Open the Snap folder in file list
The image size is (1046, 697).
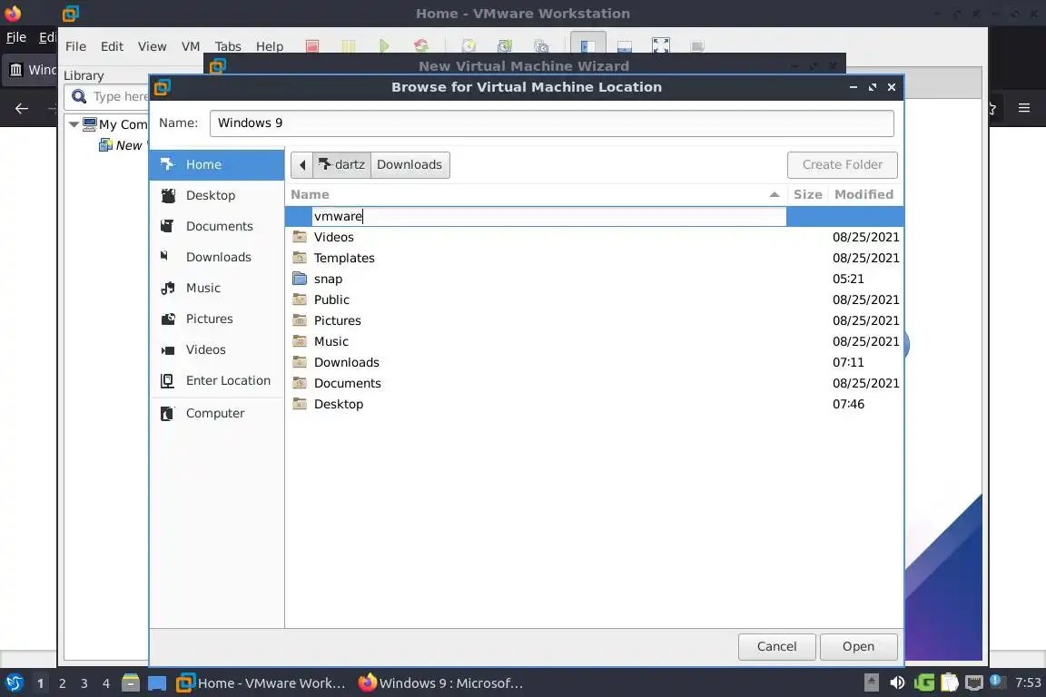tap(595, 279)
